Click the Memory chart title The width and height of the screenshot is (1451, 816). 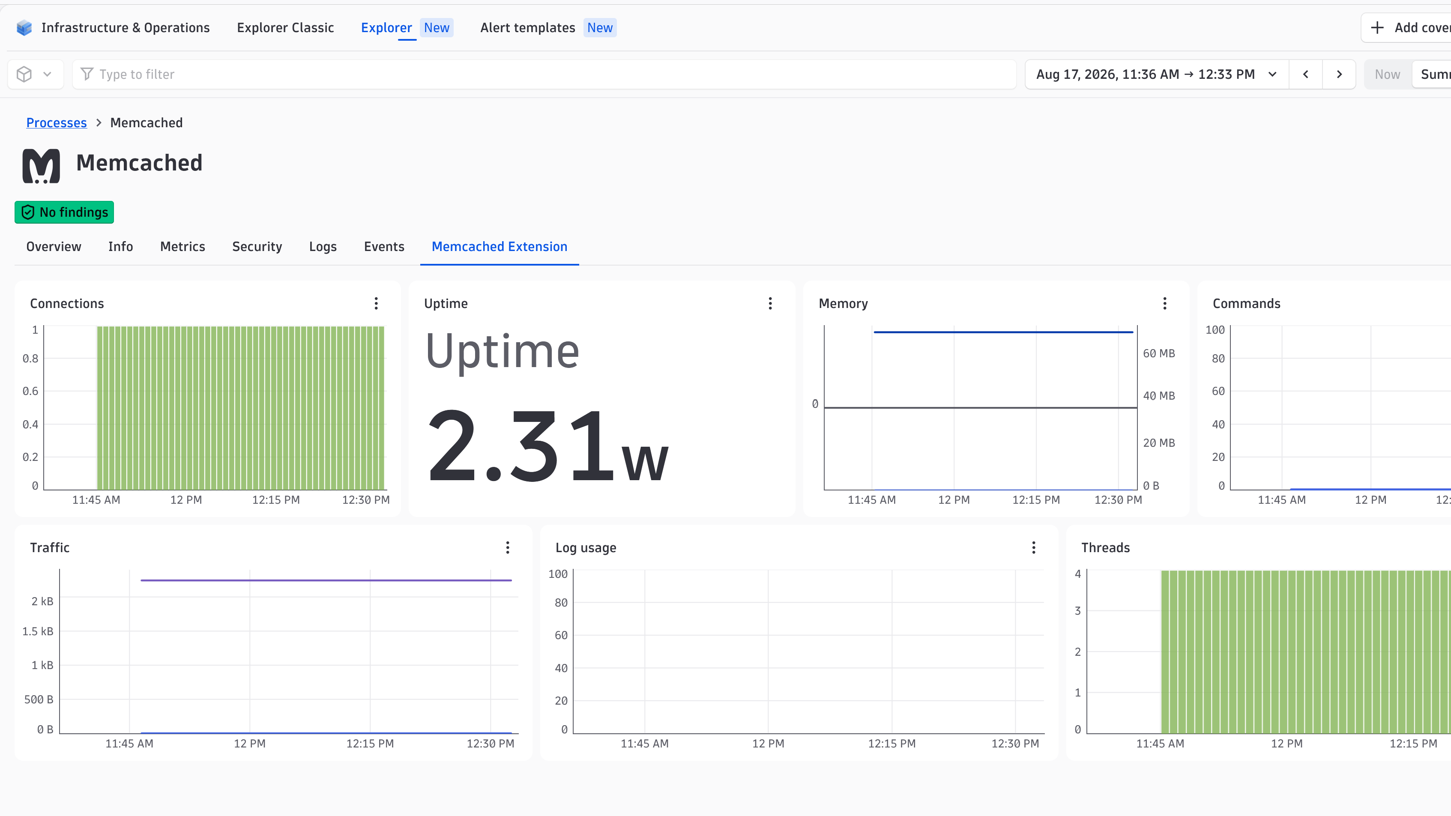[x=843, y=304]
